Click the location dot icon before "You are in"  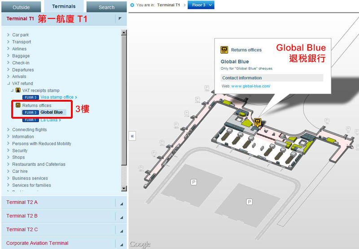click(132, 5)
